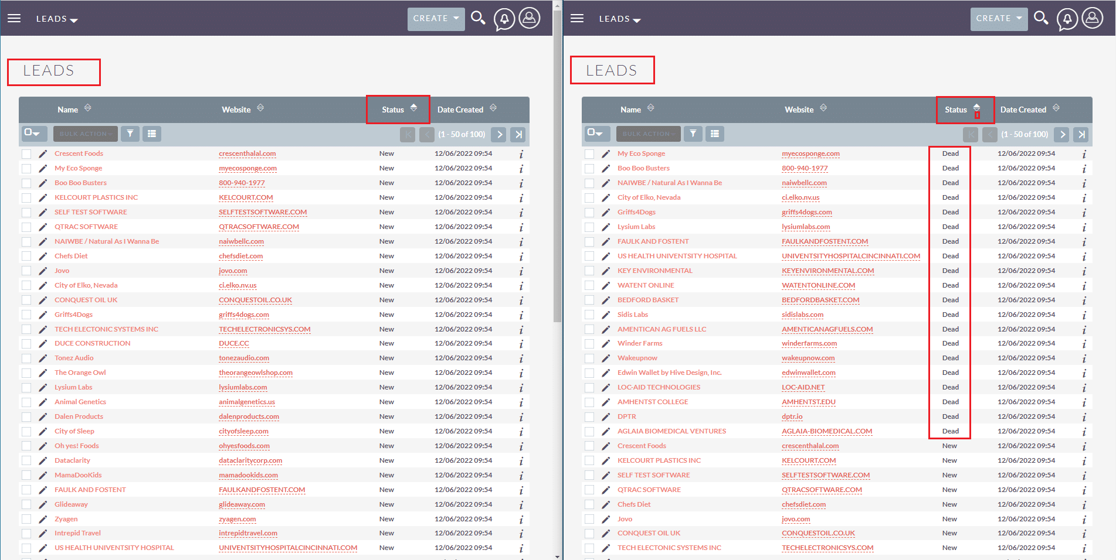Open TECH ELECTONIC SYSTEMS INC in left window
The image size is (1116, 560).
tap(106, 329)
